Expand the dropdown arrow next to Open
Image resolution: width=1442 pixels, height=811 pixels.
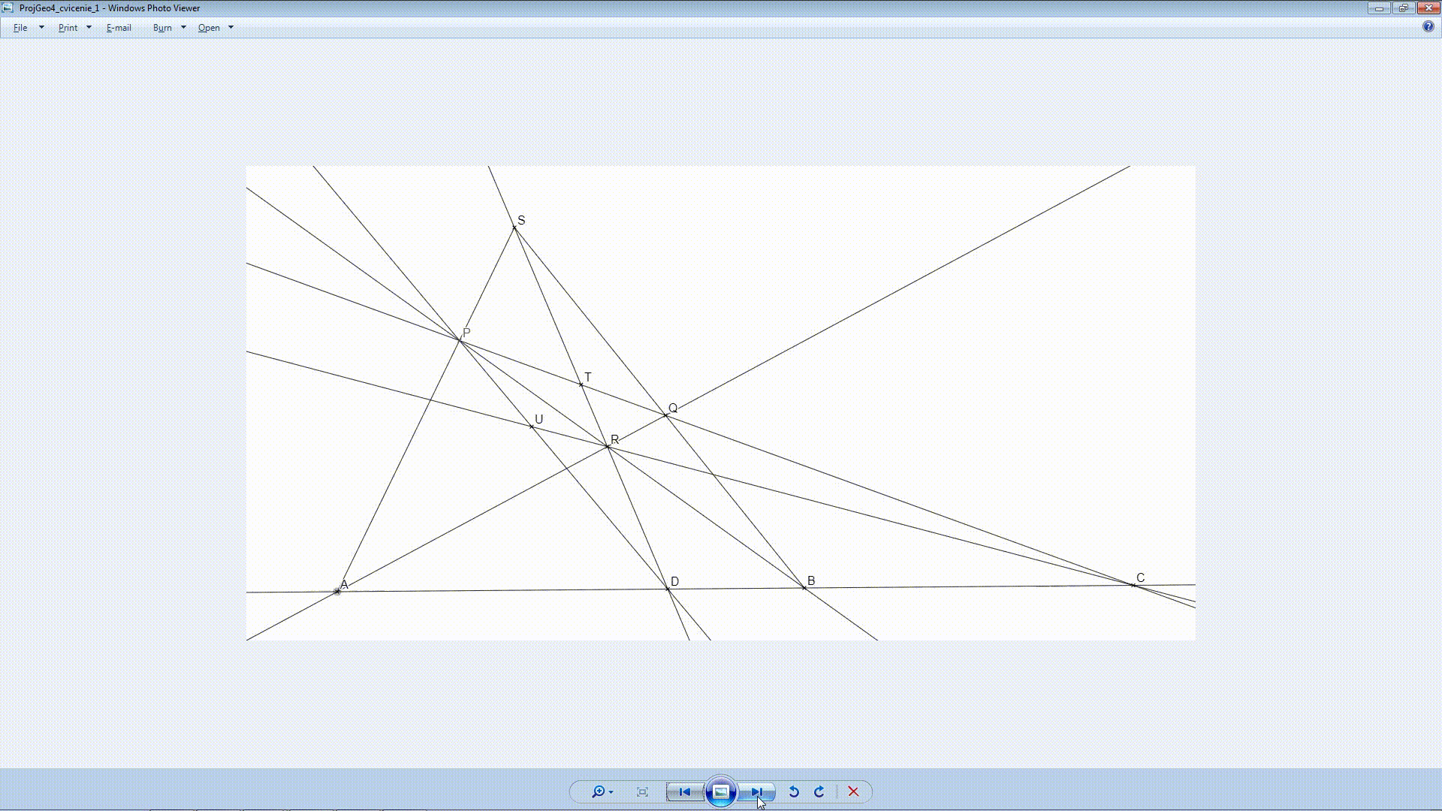pos(231,28)
